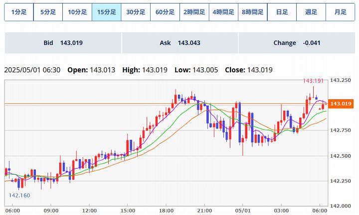Select the 5分足 chart tab

point(48,12)
